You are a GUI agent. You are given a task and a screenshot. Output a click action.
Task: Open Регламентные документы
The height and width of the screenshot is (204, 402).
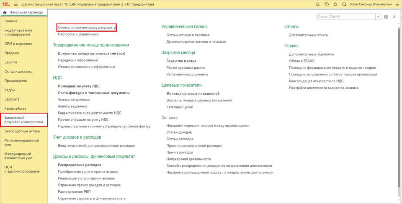point(187,75)
